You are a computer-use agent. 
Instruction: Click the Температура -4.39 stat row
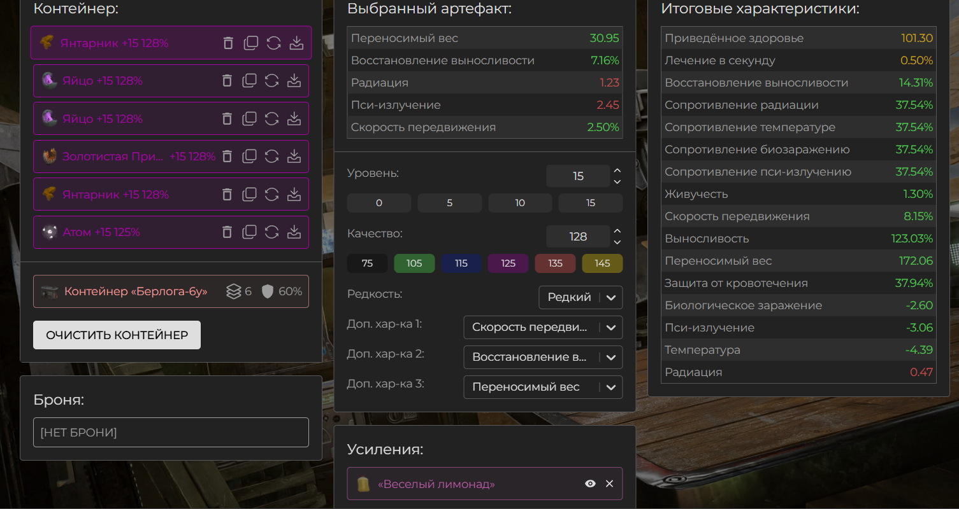click(x=799, y=350)
